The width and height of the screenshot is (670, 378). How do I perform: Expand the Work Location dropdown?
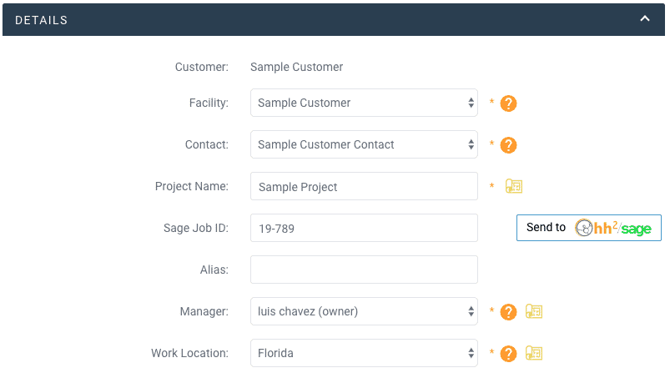(364, 353)
